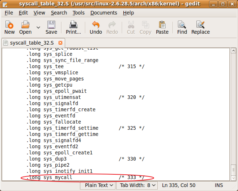Image resolution: width=238 pixels, height=191 pixels.
Task: Click the line '.long sys_pipe2'
Action: coord(48,165)
